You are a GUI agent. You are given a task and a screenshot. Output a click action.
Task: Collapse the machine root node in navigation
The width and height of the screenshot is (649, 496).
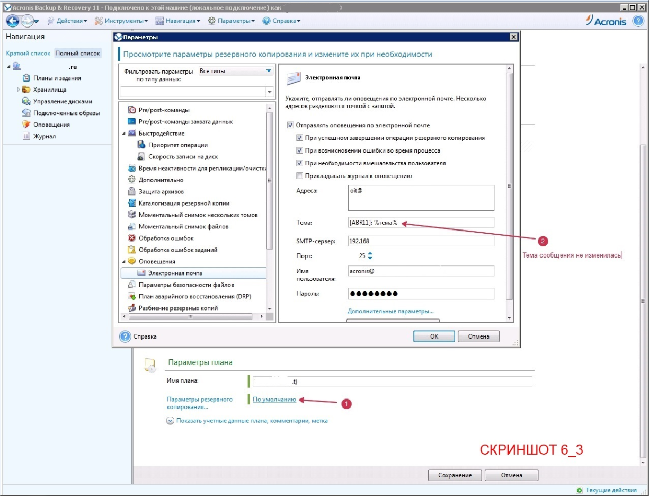pyautogui.click(x=8, y=66)
